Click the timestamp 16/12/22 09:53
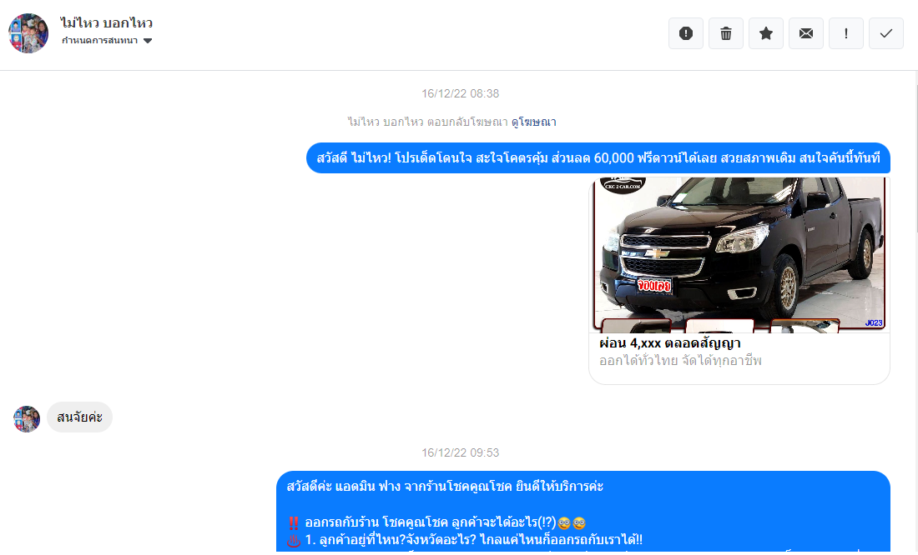The width and height of the screenshot is (918, 555). pyautogui.click(x=460, y=452)
